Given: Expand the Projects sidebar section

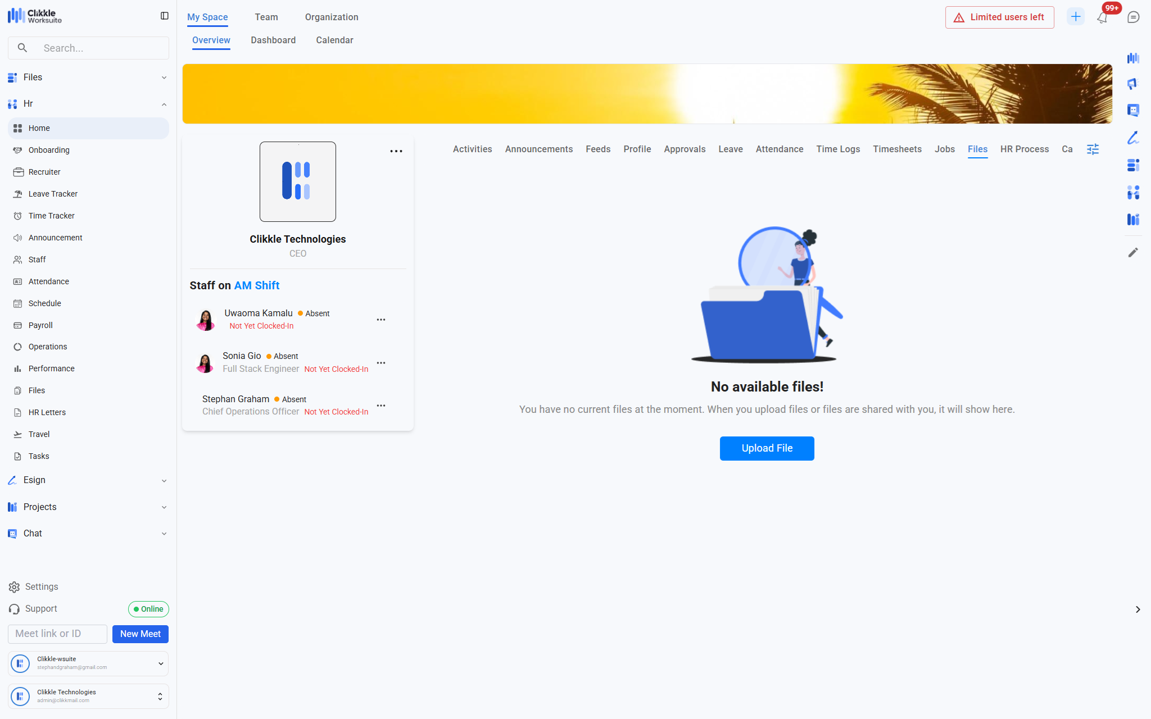Looking at the screenshot, I should tap(164, 507).
